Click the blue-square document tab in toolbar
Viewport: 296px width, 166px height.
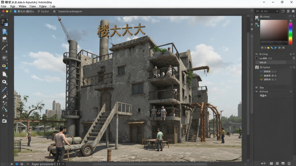24,12
